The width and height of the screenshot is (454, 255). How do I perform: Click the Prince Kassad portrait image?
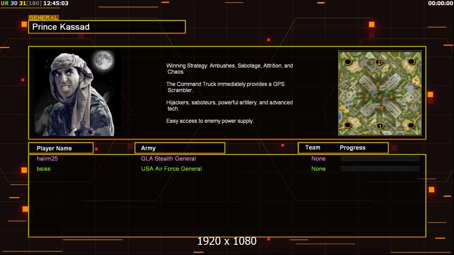(x=78, y=93)
